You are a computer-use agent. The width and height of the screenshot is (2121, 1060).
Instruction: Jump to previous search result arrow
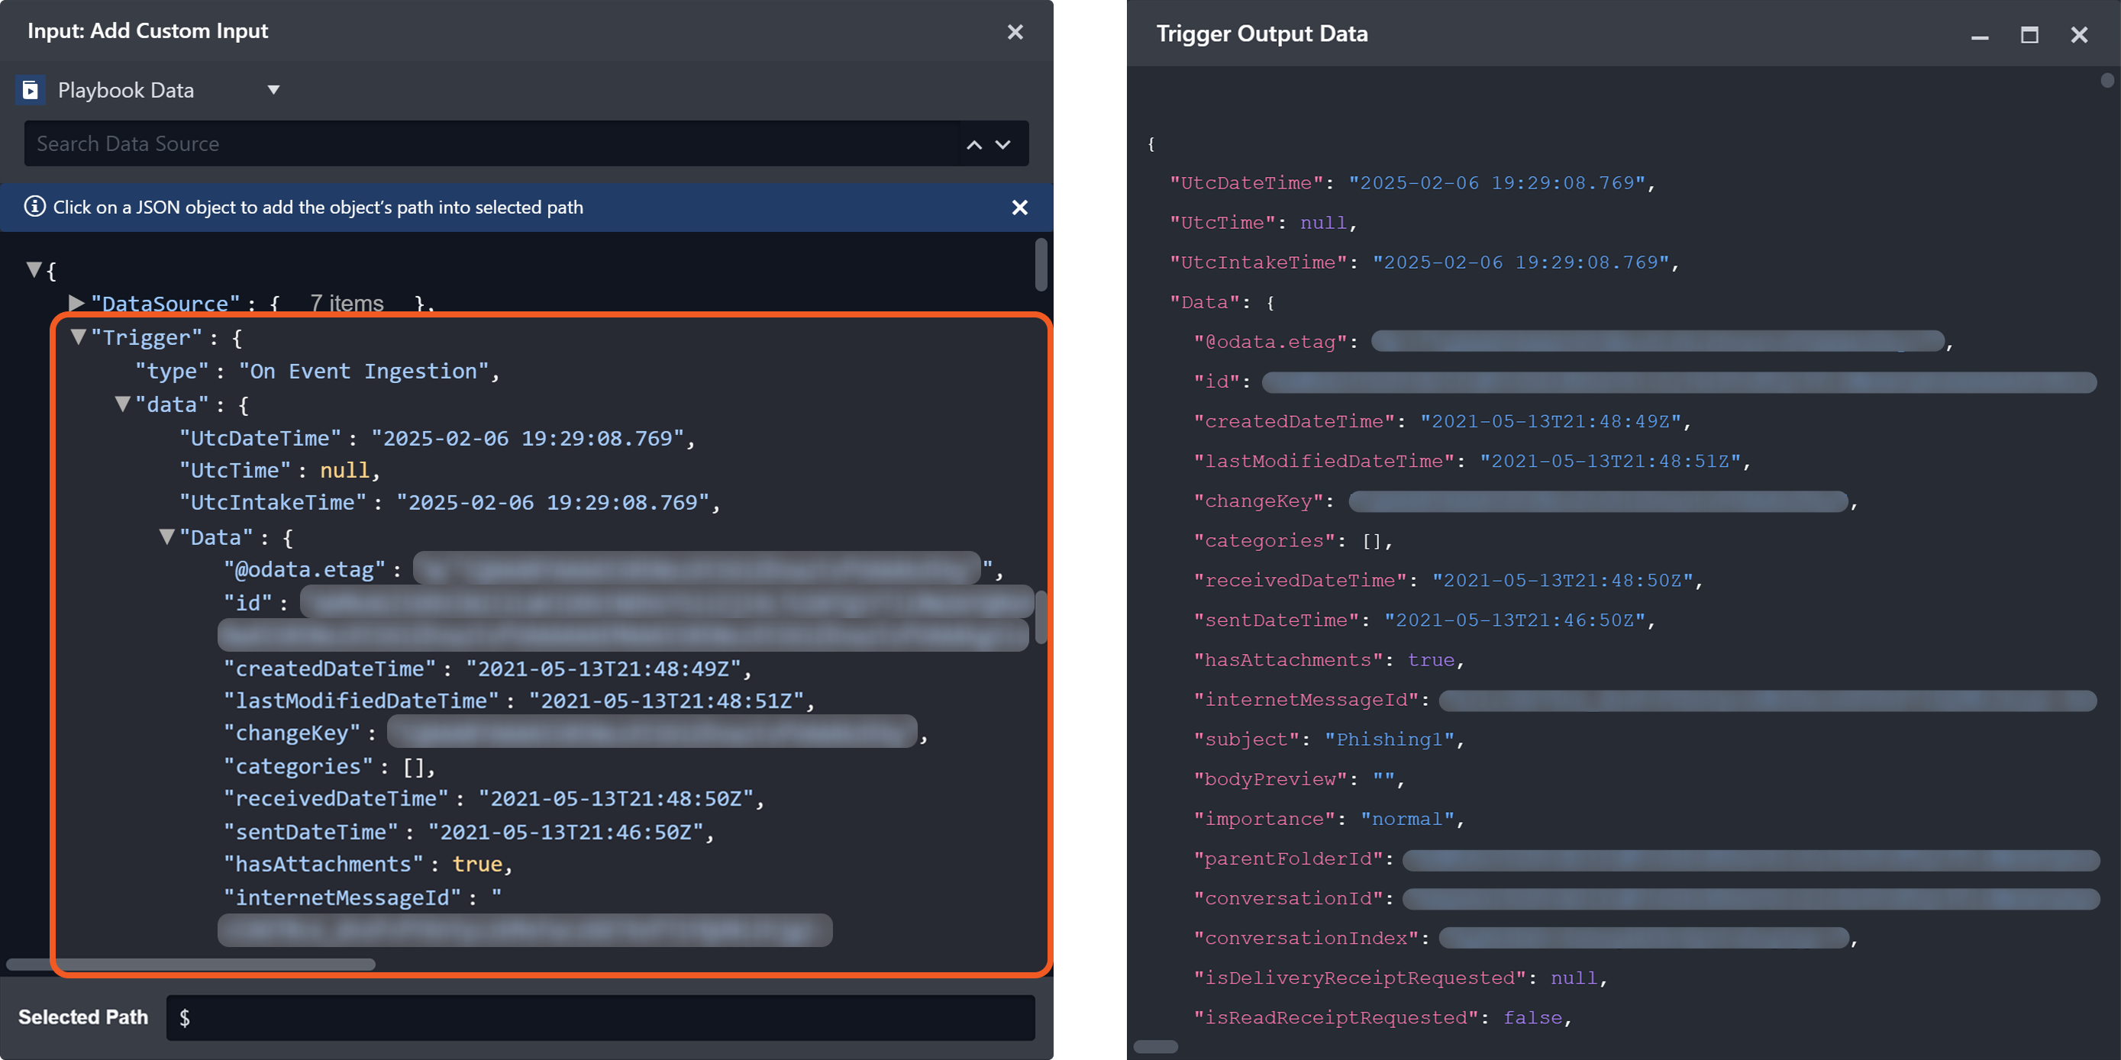(974, 145)
